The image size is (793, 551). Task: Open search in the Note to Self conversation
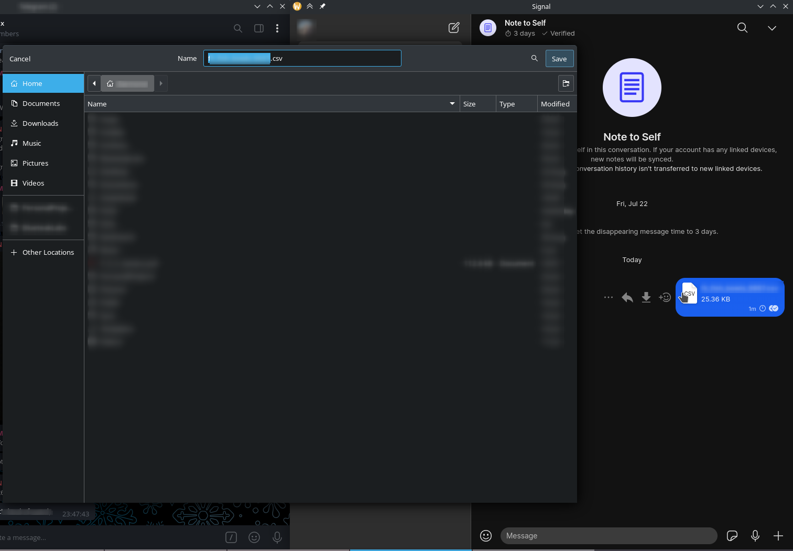click(x=742, y=28)
